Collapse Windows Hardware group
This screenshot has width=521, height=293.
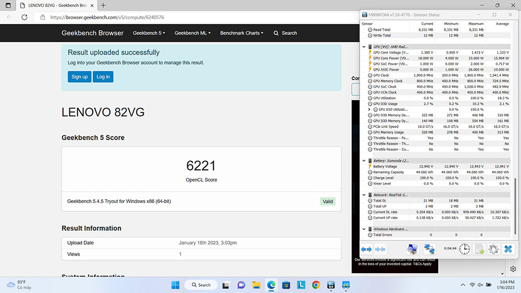(364, 229)
